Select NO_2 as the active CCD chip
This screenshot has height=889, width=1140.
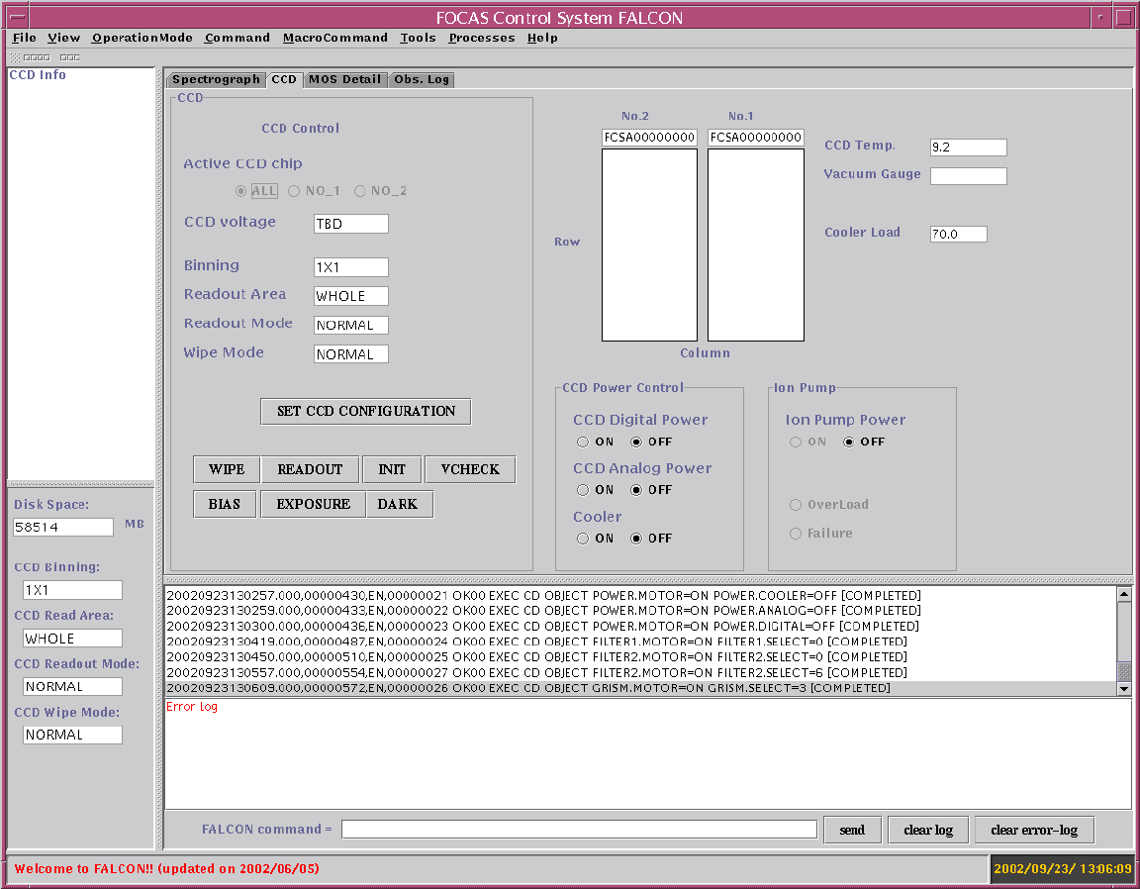(x=360, y=190)
